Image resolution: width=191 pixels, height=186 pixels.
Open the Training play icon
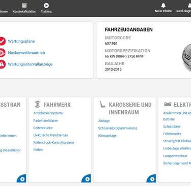46,6
